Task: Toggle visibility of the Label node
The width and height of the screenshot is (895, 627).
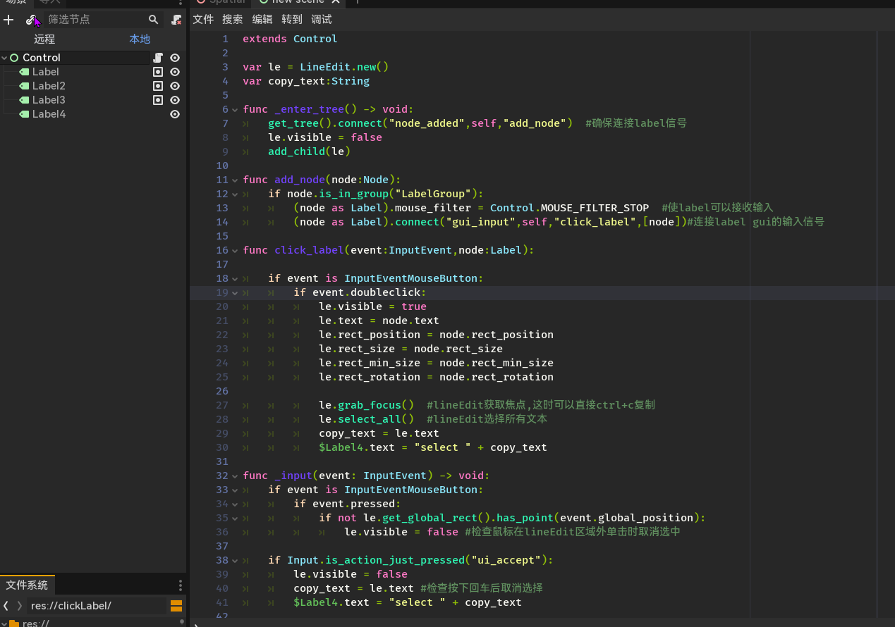Action: click(x=175, y=72)
